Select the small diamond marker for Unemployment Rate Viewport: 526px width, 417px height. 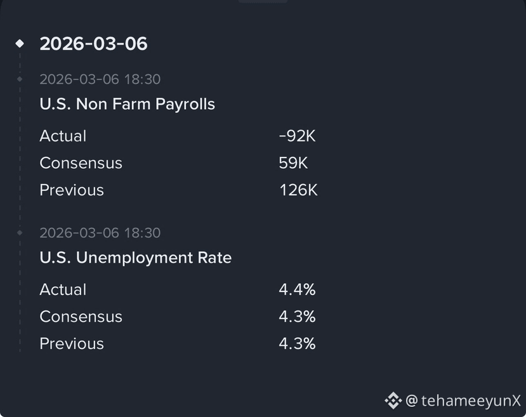coord(20,232)
